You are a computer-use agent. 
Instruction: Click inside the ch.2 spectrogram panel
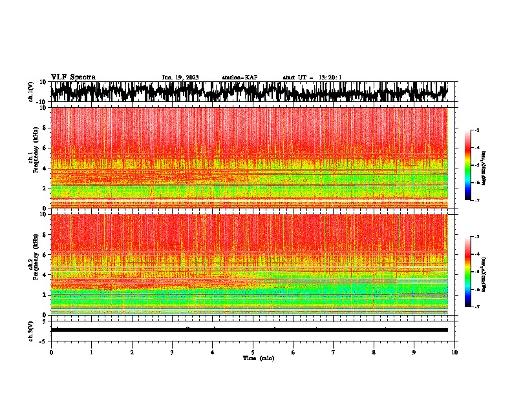click(249, 265)
